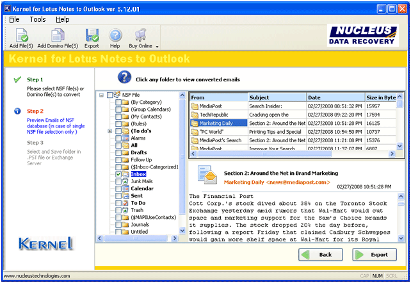The height and width of the screenshot is (285, 411).
Task: Click the mail icon of TechRepublic row
Action: [195, 115]
